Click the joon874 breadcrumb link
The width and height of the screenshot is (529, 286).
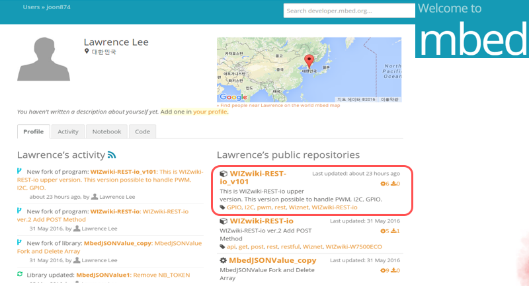pos(58,7)
